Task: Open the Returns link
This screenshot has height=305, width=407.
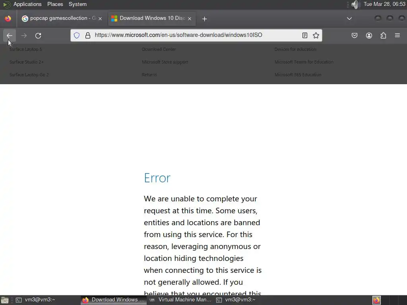Action: pos(149,75)
